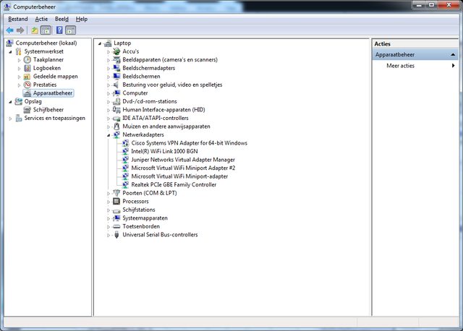Toggle the Show/Hide console tree icon
This screenshot has height=331, width=463.
46,30
